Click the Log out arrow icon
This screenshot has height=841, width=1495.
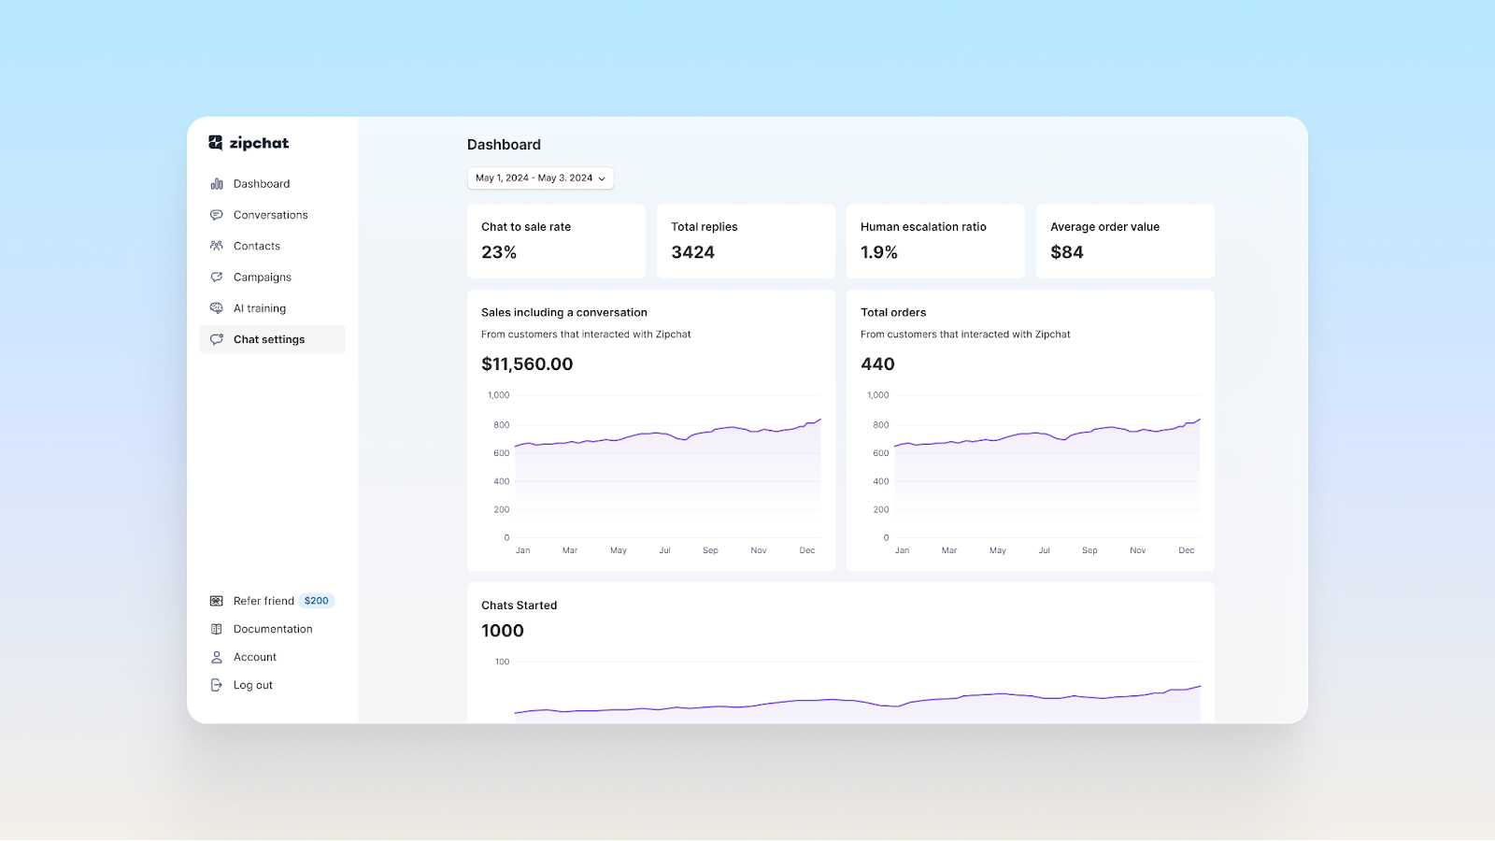tap(217, 684)
